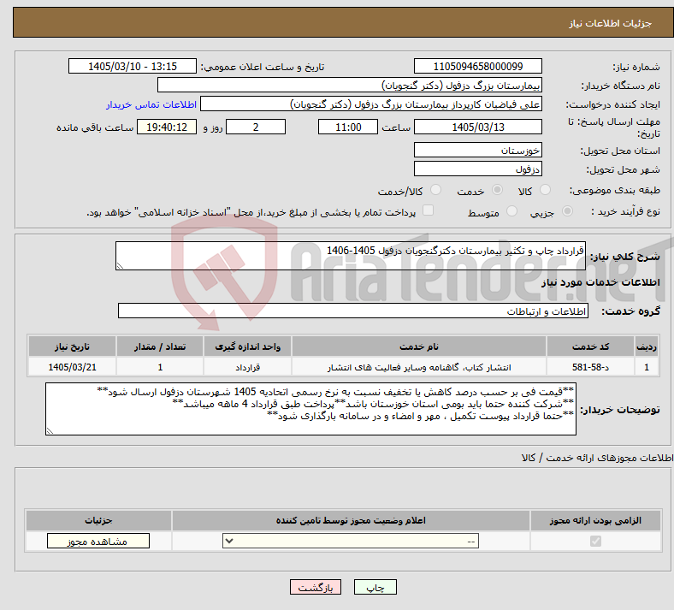Select the متوسط purchase type radio
This screenshot has width=674, height=610.
pyautogui.click(x=511, y=211)
